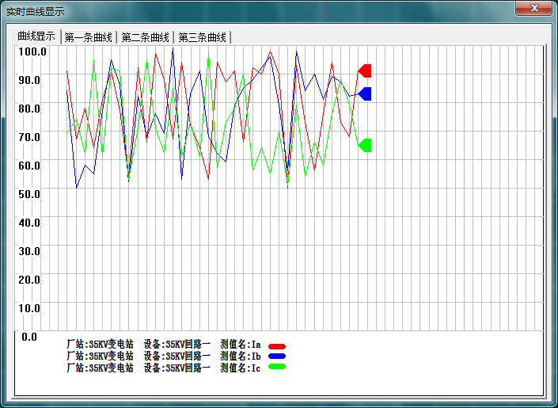Click the 实时曲线显示 window title

point(36,12)
